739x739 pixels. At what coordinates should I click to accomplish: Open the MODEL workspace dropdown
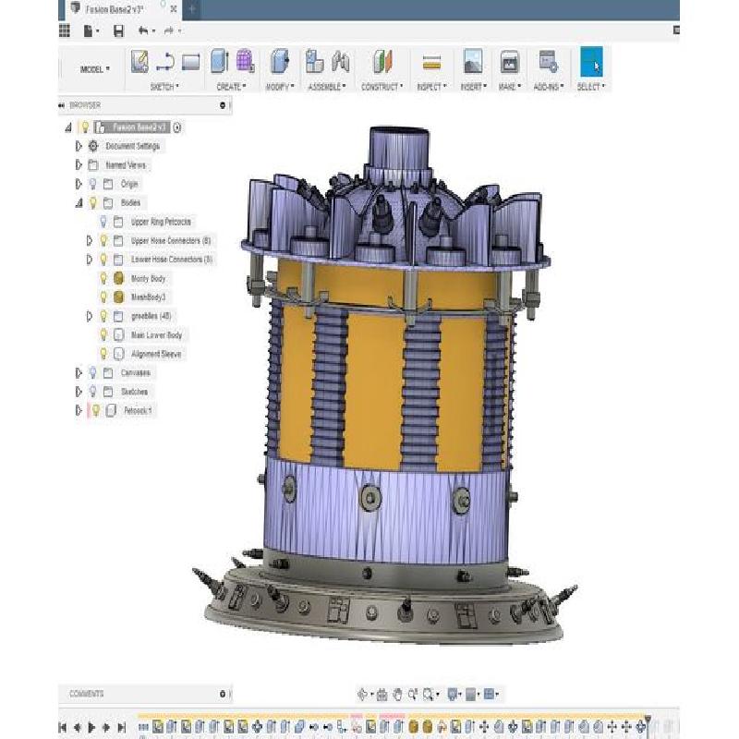[94, 69]
